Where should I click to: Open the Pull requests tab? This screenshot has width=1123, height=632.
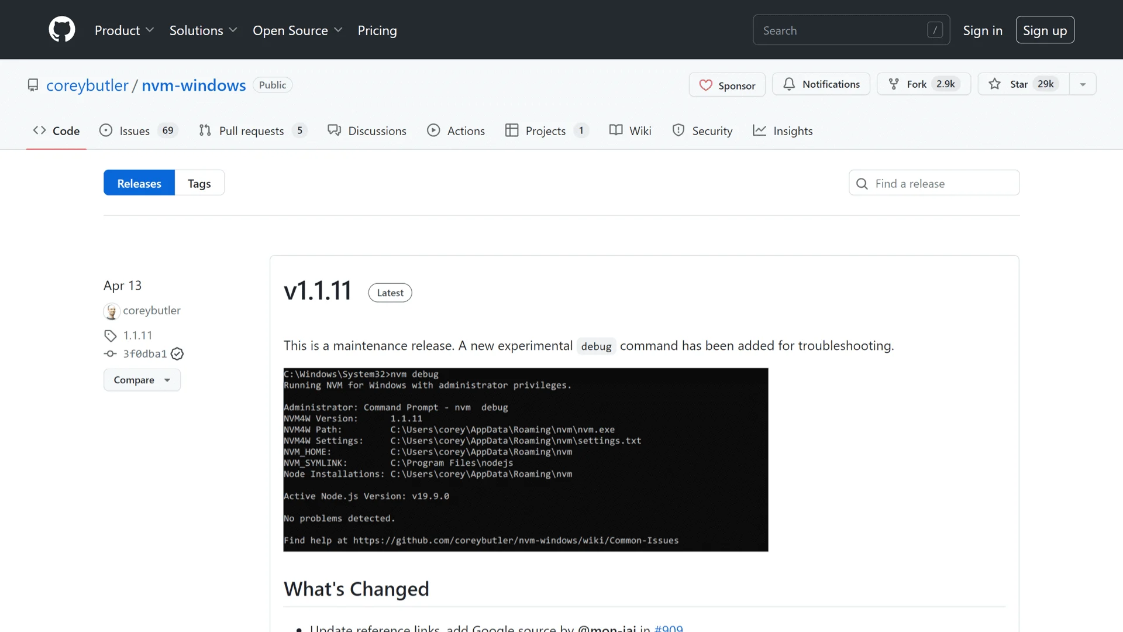pos(251,130)
